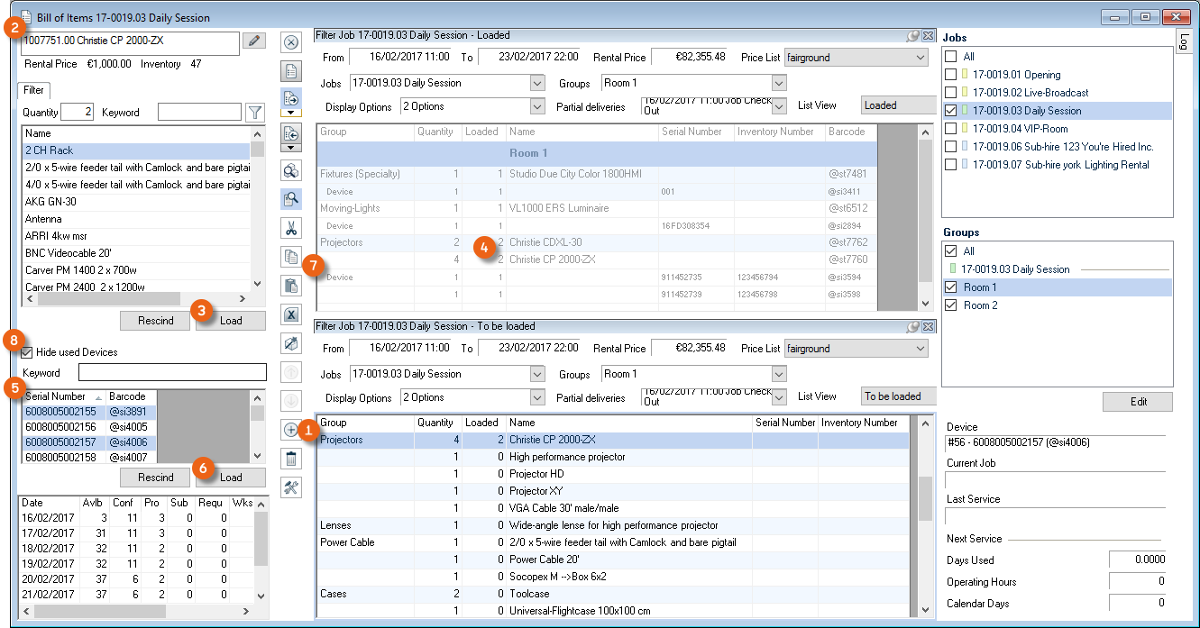Open the Log side tab
Image resolution: width=1200 pixels, height=628 pixels.
(1182, 39)
